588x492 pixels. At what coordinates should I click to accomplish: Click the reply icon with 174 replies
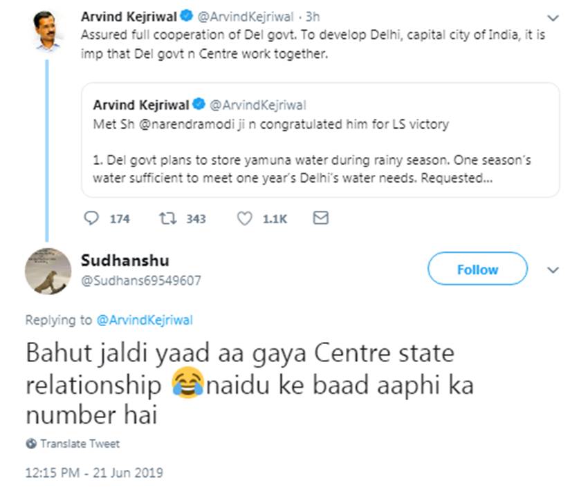92,218
